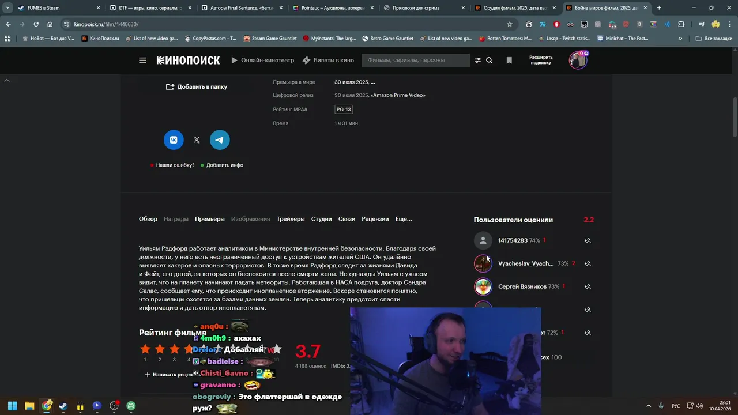Image resolution: width=738 pixels, height=415 pixels.
Task: Share the film on VK
Action: pos(174,139)
